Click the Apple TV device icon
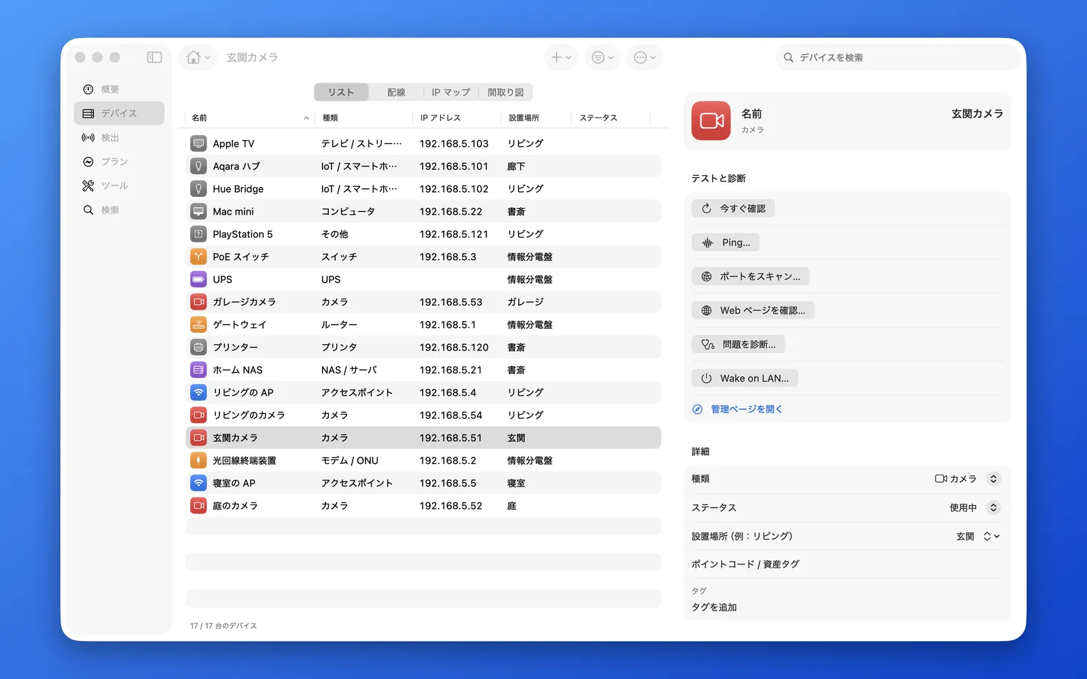 (198, 143)
